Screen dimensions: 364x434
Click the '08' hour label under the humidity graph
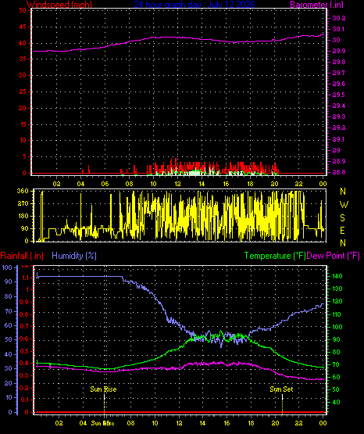130,423
